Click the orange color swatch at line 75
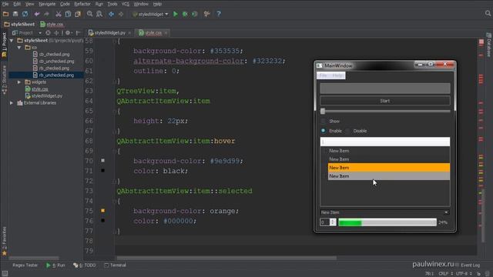This screenshot has height=277, width=493. pos(102,211)
